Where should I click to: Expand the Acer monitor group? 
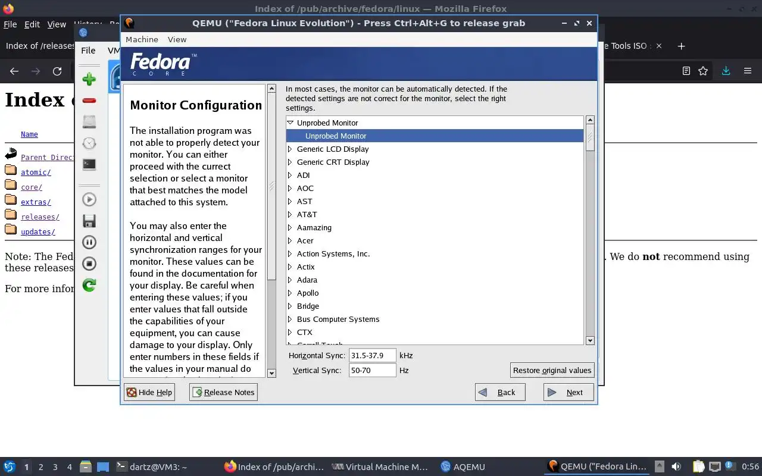(290, 240)
